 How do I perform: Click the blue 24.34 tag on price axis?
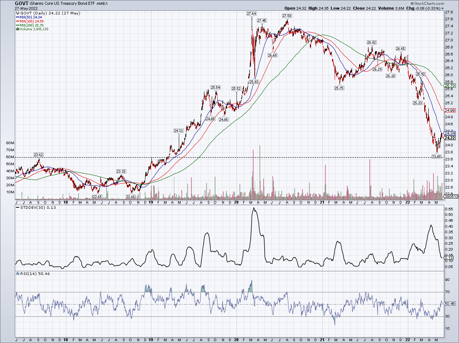[450, 133]
